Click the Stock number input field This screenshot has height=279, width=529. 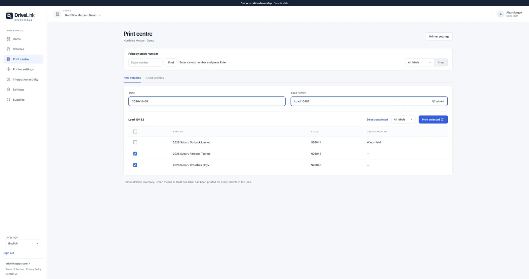coord(145,62)
